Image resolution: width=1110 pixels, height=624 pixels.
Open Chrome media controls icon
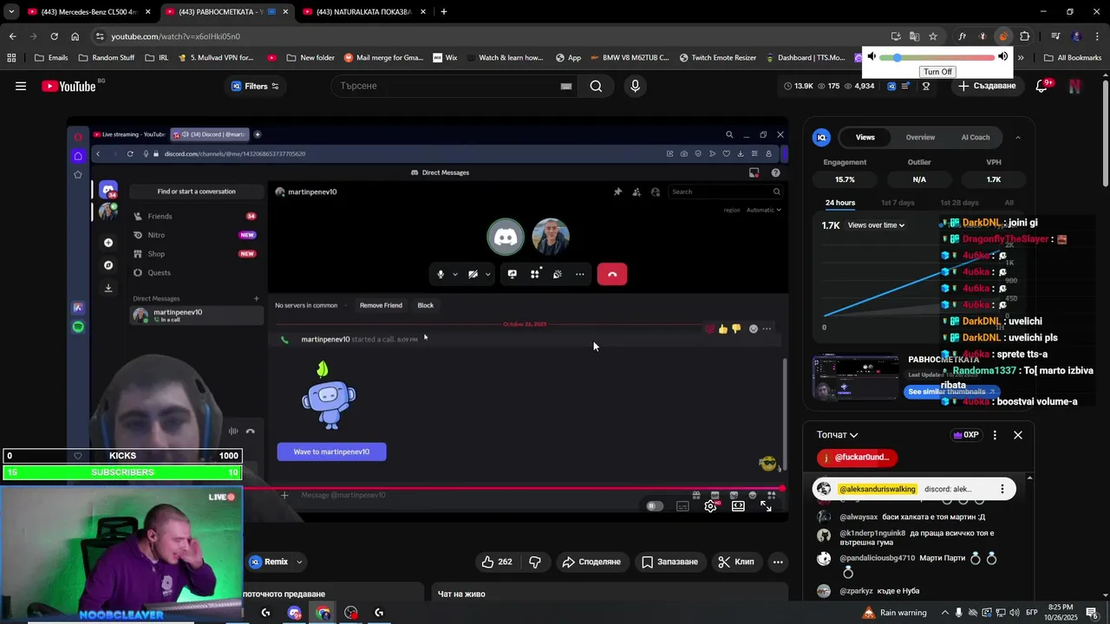tap(1055, 36)
